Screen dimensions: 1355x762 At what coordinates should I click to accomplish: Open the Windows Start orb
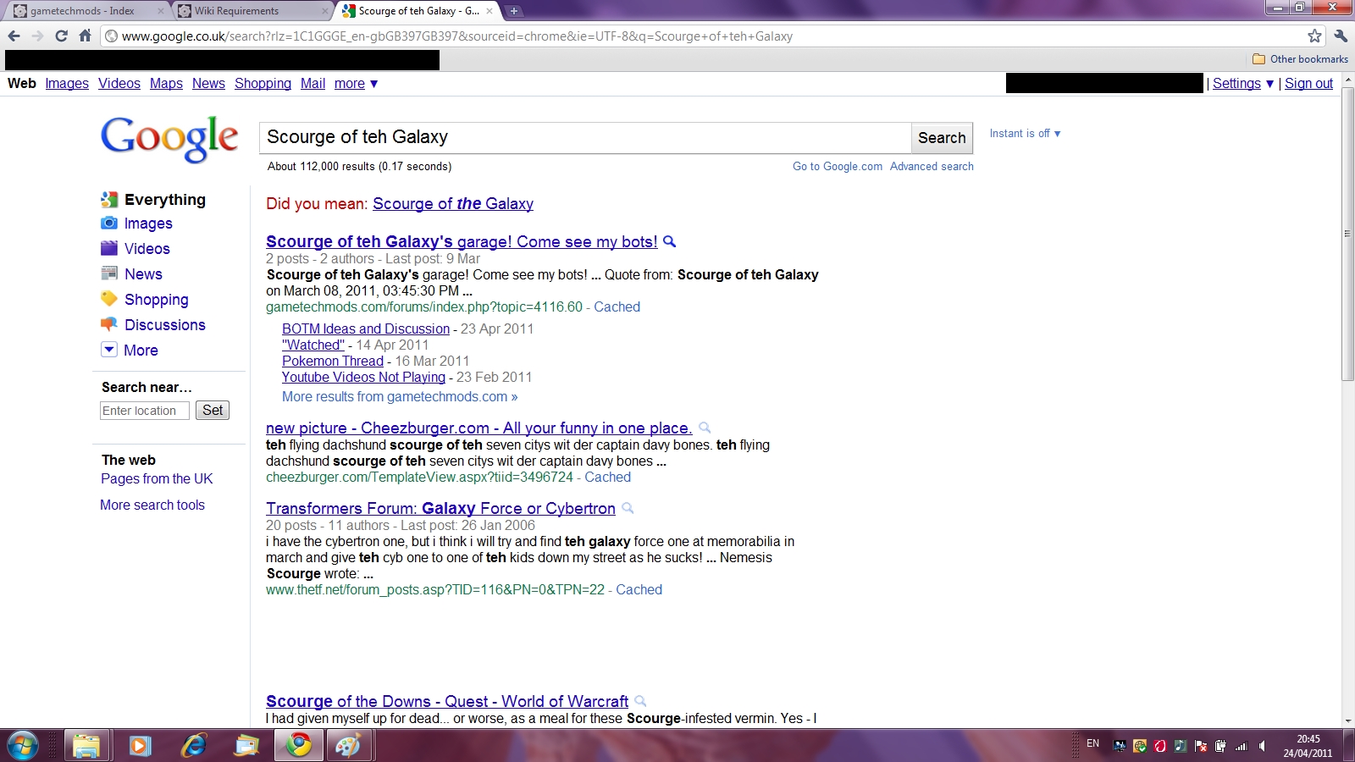[23, 746]
